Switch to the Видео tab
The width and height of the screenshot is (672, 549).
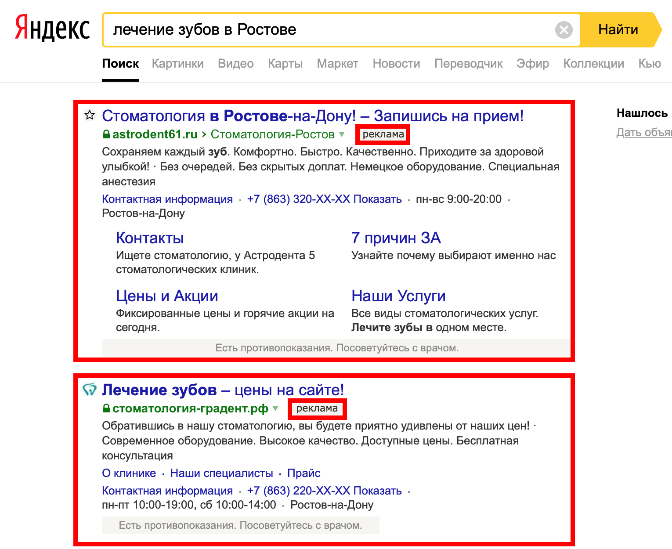236,64
